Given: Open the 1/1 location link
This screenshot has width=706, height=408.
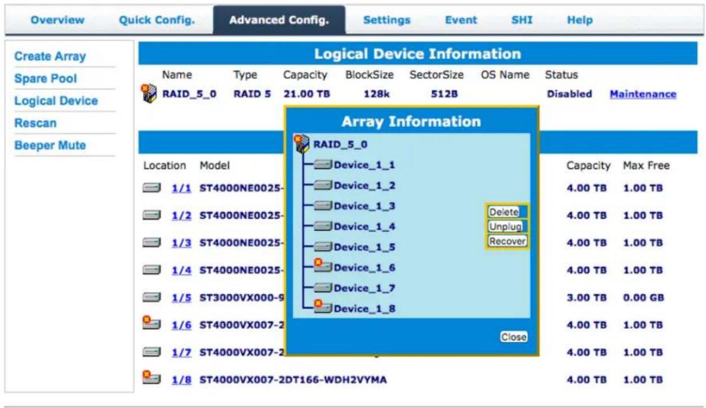Looking at the screenshot, I should pos(182,188).
